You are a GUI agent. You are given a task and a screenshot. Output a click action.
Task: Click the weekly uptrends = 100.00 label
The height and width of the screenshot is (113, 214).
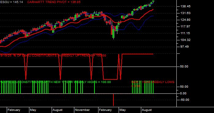coord(53,56)
